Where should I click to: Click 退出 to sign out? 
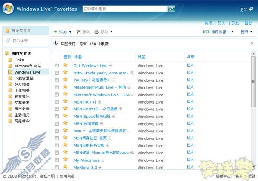click(244, 9)
